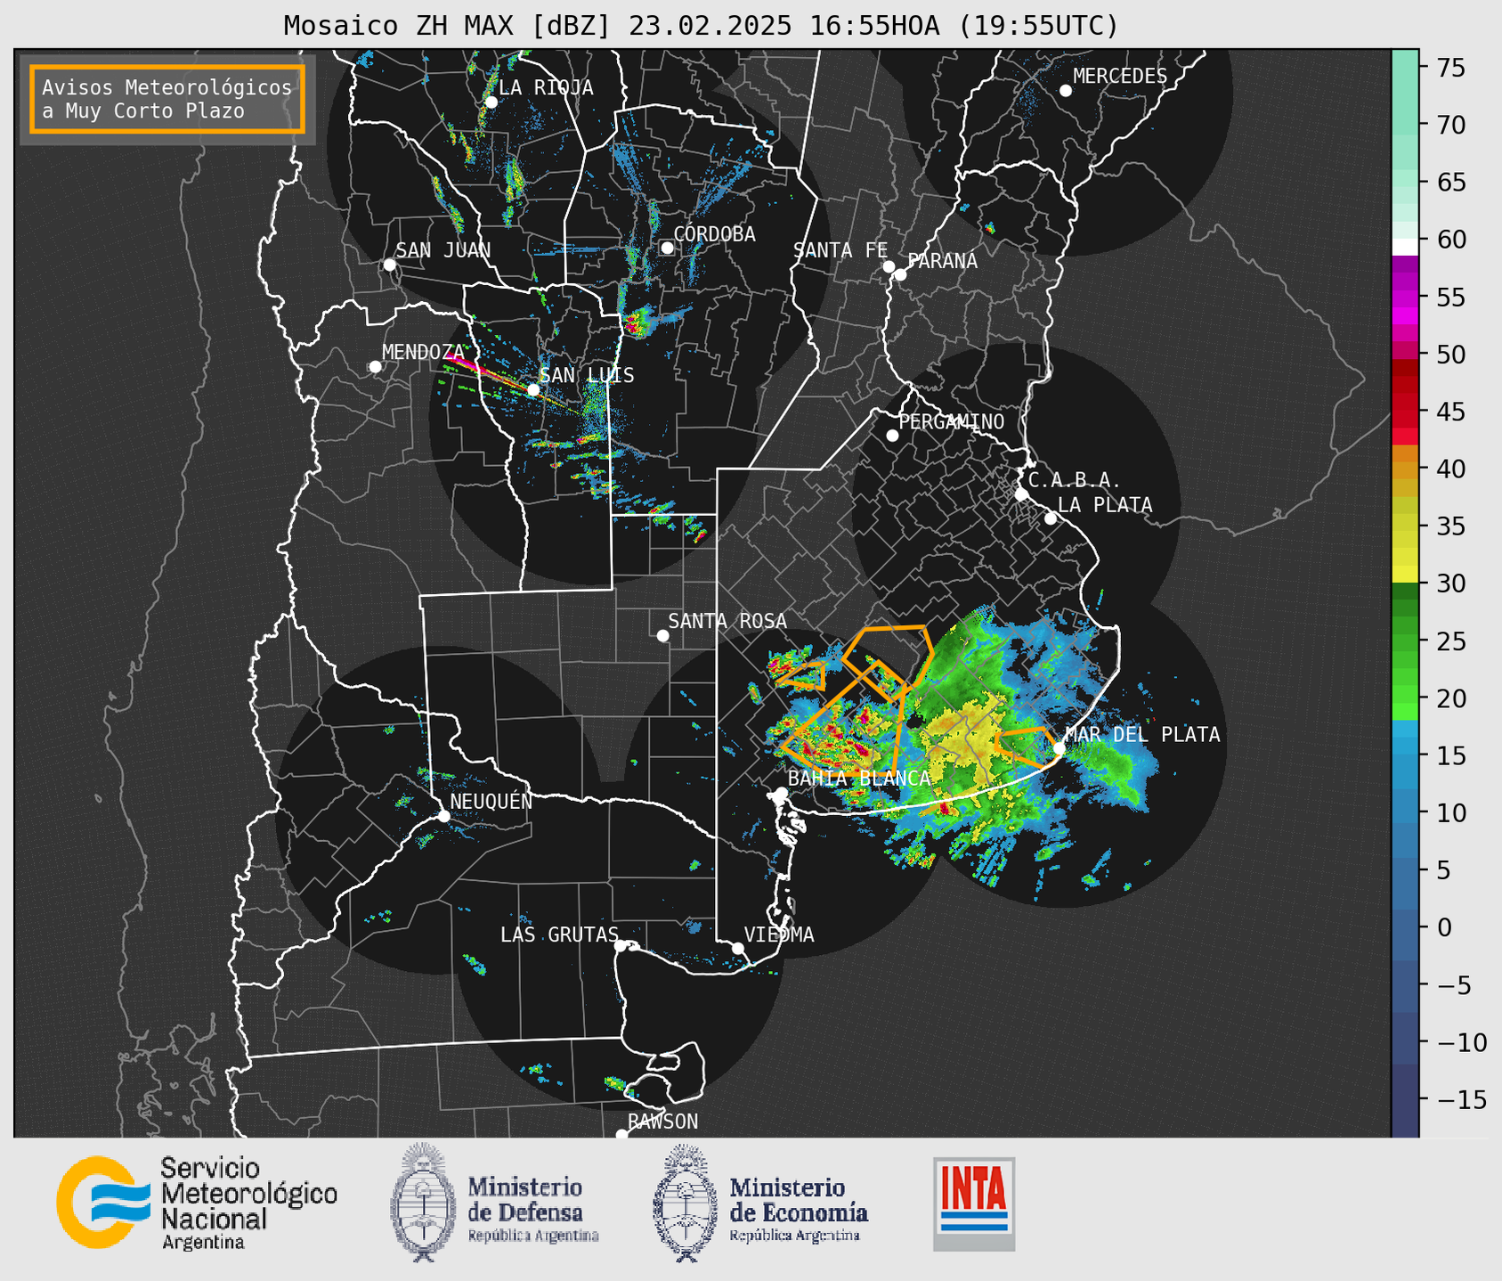Click the red INTA logo

974,1203
